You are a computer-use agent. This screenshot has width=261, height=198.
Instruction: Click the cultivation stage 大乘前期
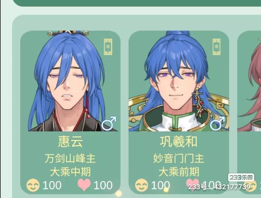(179, 172)
